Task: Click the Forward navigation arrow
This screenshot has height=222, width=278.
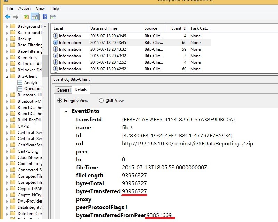Action: click(16, 17)
